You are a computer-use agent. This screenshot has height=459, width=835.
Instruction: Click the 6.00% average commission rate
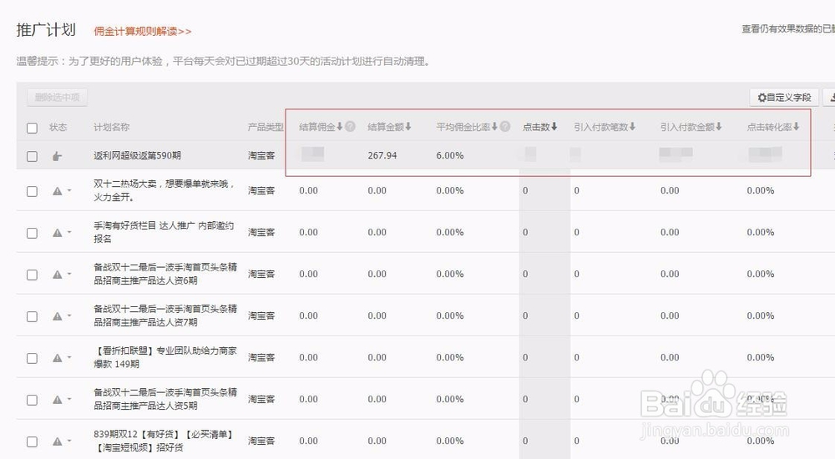[449, 155]
